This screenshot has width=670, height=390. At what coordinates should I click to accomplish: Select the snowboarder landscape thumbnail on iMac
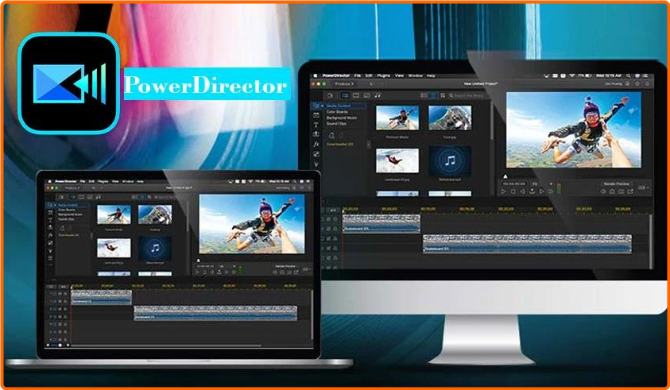pos(397,160)
